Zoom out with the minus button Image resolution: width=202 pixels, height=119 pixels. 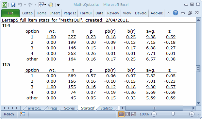(154, 114)
